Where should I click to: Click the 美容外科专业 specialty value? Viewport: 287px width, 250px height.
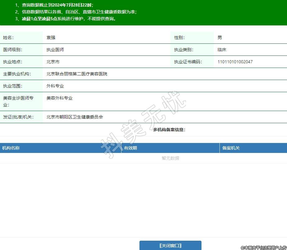pos(60,98)
